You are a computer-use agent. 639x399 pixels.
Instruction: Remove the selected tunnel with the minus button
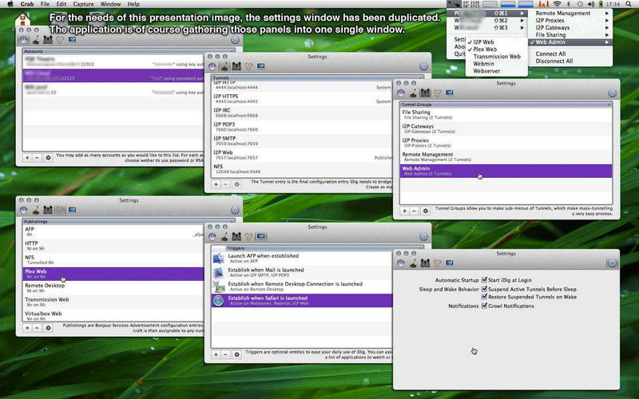(225, 184)
